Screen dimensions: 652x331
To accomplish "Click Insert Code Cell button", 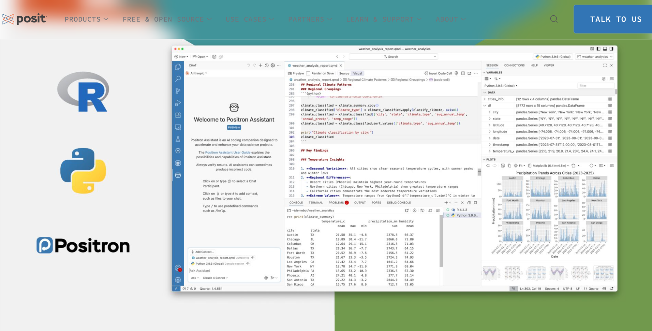I will pos(438,73).
